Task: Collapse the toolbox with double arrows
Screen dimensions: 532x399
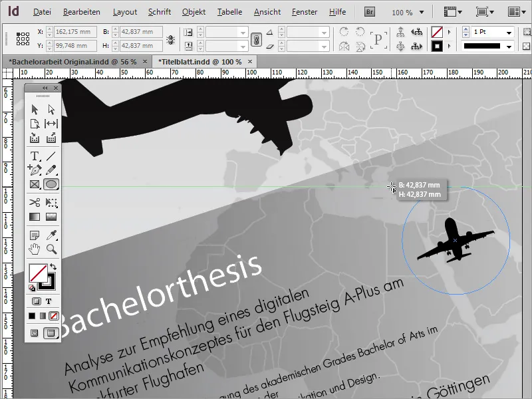Action: tap(45, 88)
